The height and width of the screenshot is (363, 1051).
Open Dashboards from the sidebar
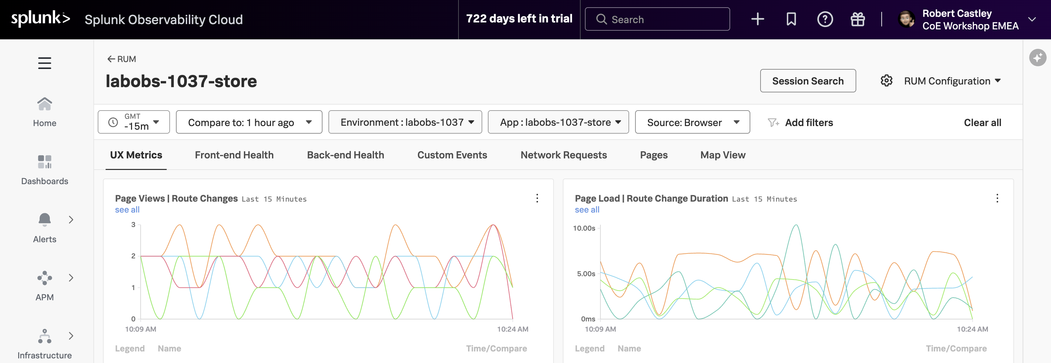pos(45,170)
